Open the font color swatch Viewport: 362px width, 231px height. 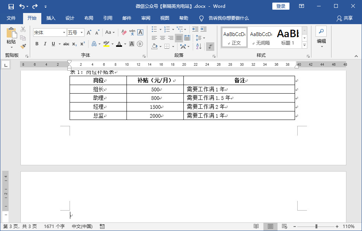coord(119,43)
